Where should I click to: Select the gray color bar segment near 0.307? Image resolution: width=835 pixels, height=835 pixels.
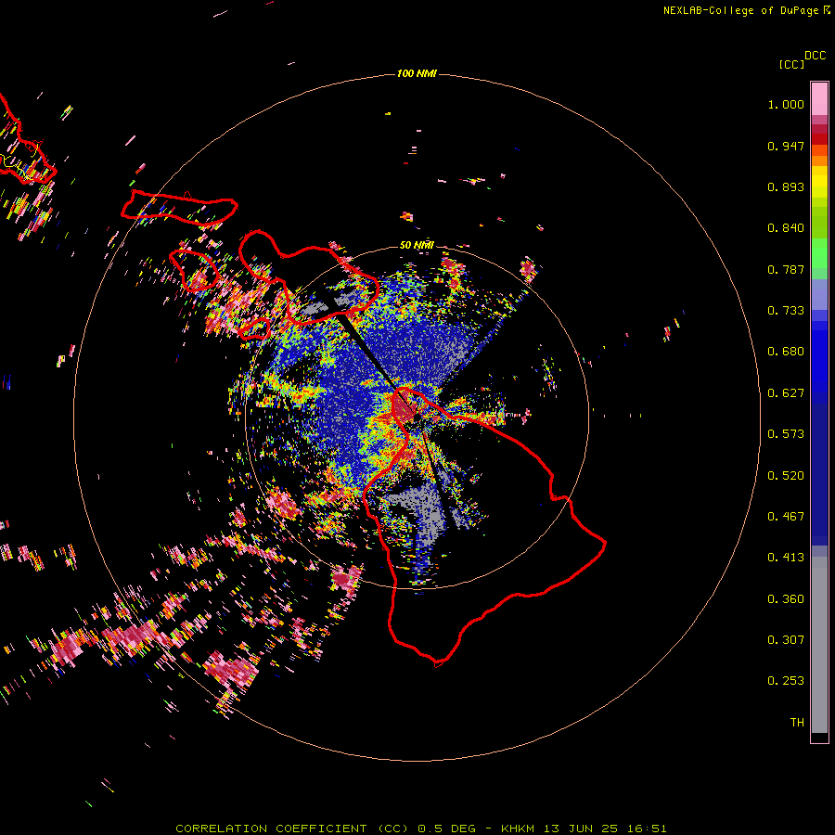819,645
